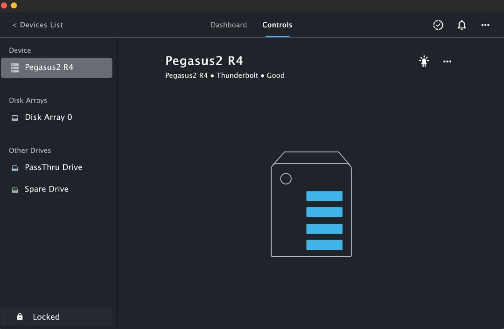This screenshot has width=504, height=329.
Task: Open the device options ellipsis beside the LED icon
Action: pyautogui.click(x=447, y=61)
